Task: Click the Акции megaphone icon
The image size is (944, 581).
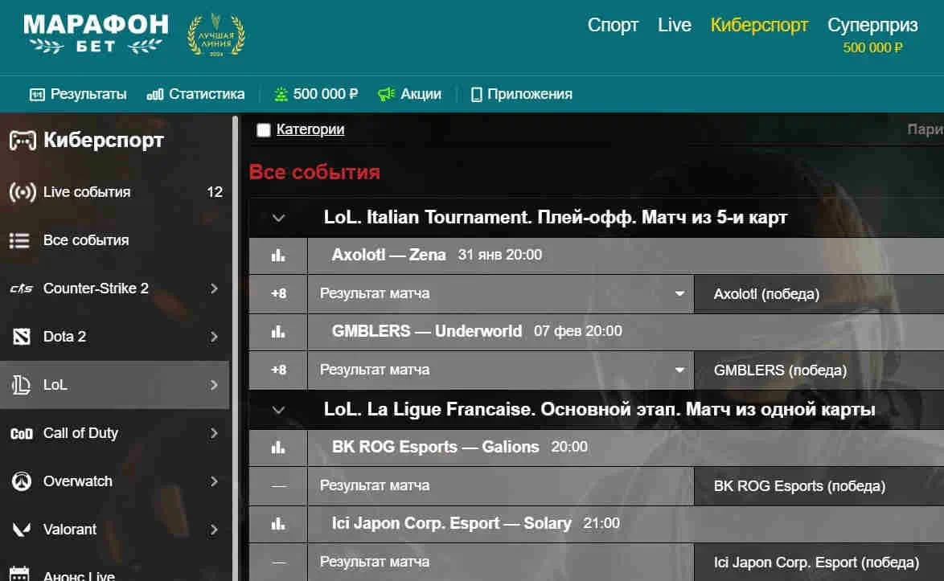Action: 386,94
